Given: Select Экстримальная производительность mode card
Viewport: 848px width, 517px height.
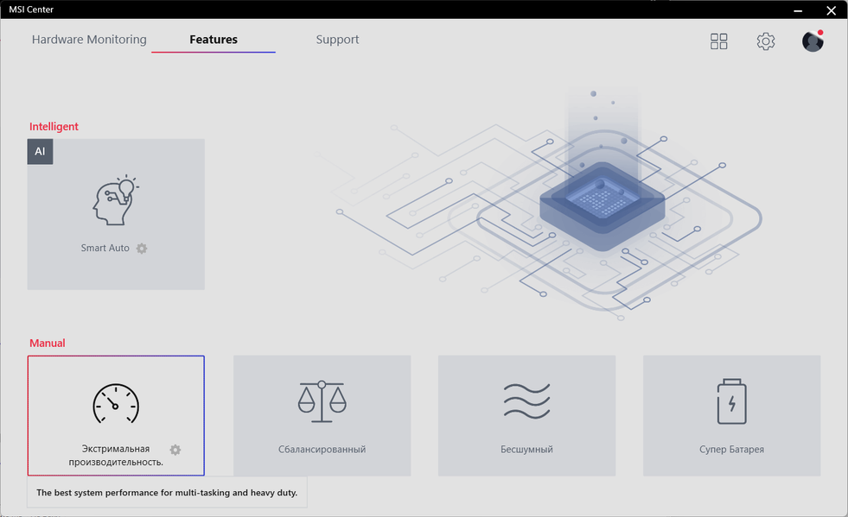Looking at the screenshot, I should pyautogui.click(x=117, y=415).
